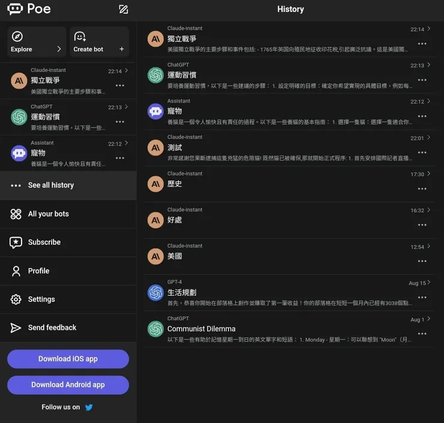More options for history 獨立戰爭 chat
This screenshot has height=423, width=444.
tap(422, 44)
